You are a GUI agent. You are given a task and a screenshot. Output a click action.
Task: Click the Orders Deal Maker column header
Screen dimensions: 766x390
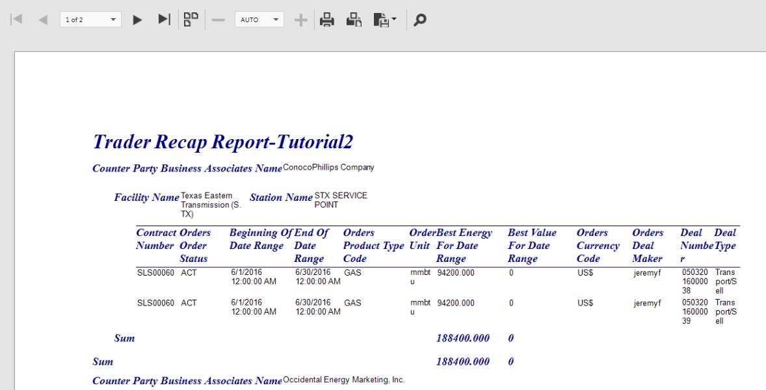pos(647,245)
